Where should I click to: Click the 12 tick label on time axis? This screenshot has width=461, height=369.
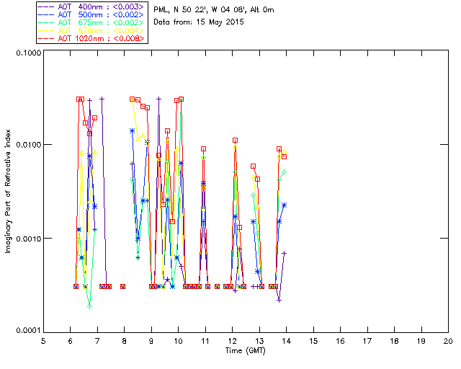232,340
